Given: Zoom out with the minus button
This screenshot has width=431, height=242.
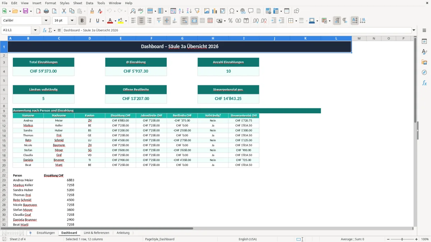Looking at the screenshot, I should pos(388,239).
